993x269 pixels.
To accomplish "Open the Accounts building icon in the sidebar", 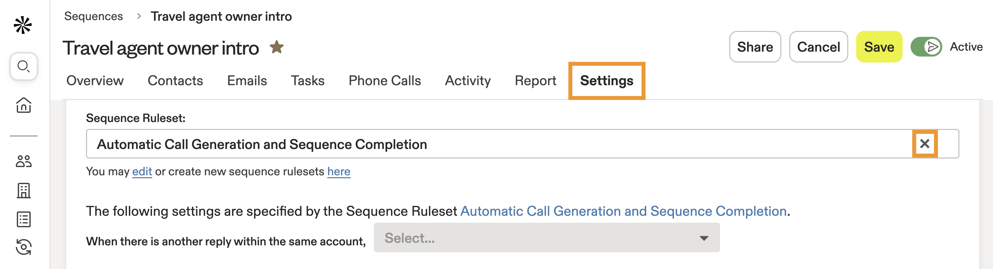I will point(23,190).
